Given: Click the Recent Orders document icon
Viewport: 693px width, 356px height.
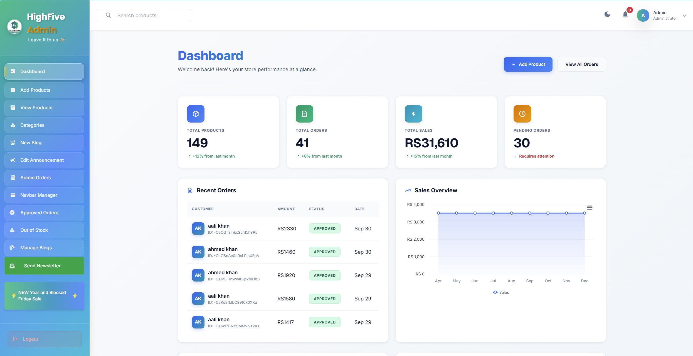Looking at the screenshot, I should click(190, 190).
